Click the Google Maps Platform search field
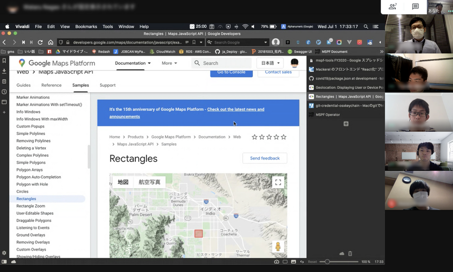This screenshot has width=453, height=272. tap(221, 63)
